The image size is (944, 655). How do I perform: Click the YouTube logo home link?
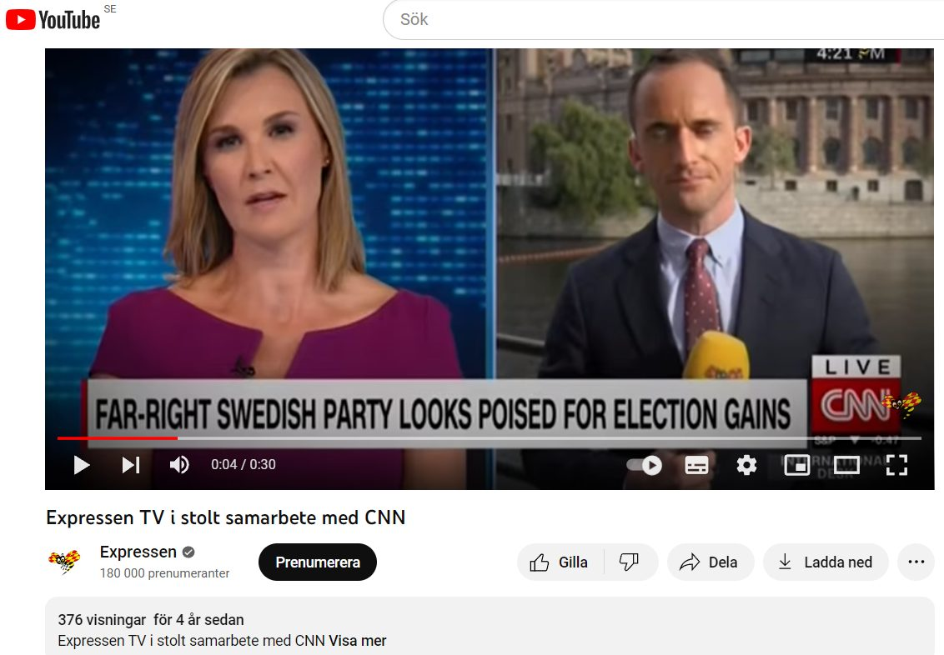(53, 20)
